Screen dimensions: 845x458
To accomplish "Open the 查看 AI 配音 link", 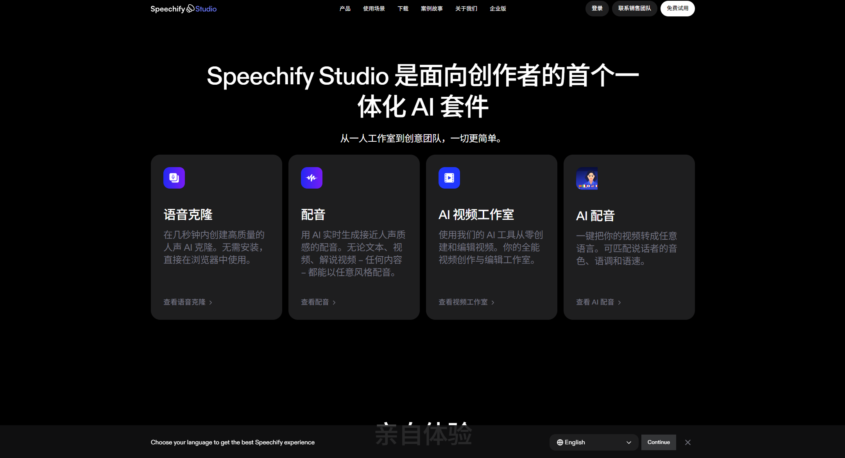I will [598, 302].
